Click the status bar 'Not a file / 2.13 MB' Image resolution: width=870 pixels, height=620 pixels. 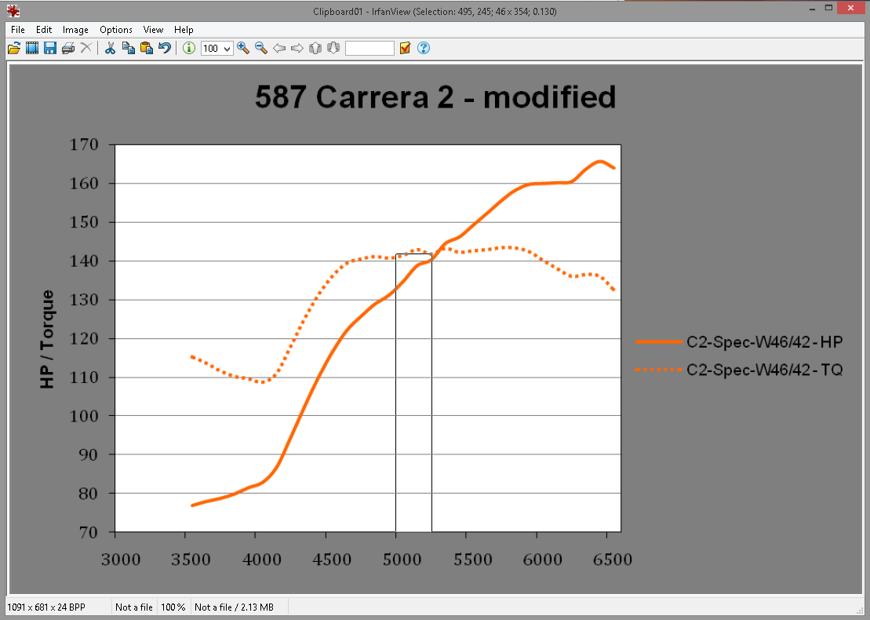(234, 607)
